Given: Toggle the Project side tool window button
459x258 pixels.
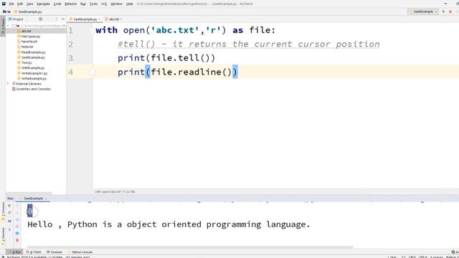Looking at the screenshot, I should tap(3, 26).
